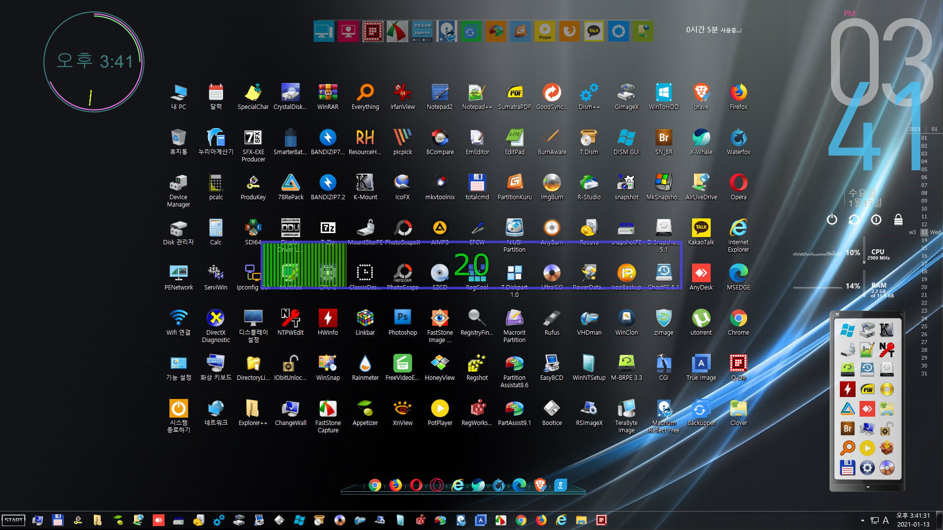Screen dimensions: 943x530
Task: Click Brave lion icon in bottom dock
Action: pyautogui.click(x=540, y=485)
